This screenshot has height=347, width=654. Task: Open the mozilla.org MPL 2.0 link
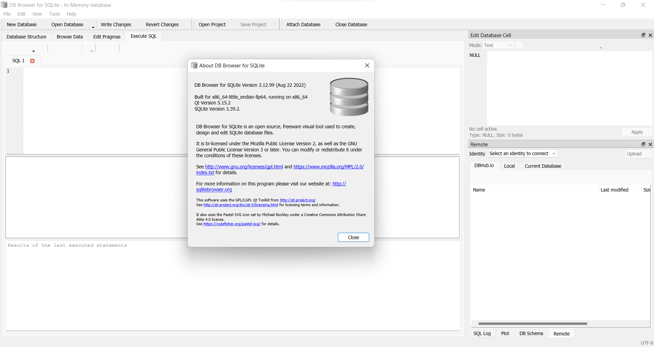click(329, 167)
